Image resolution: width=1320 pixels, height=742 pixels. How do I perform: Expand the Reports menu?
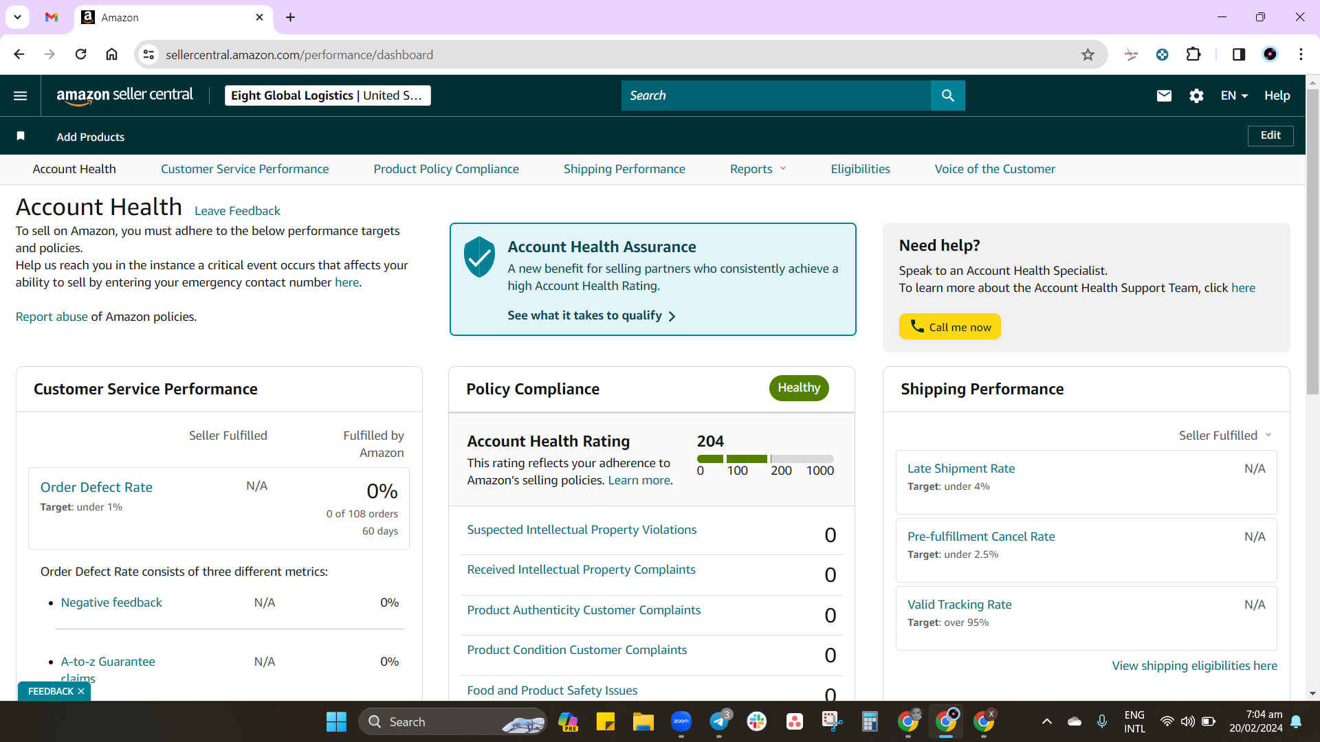tap(758, 169)
